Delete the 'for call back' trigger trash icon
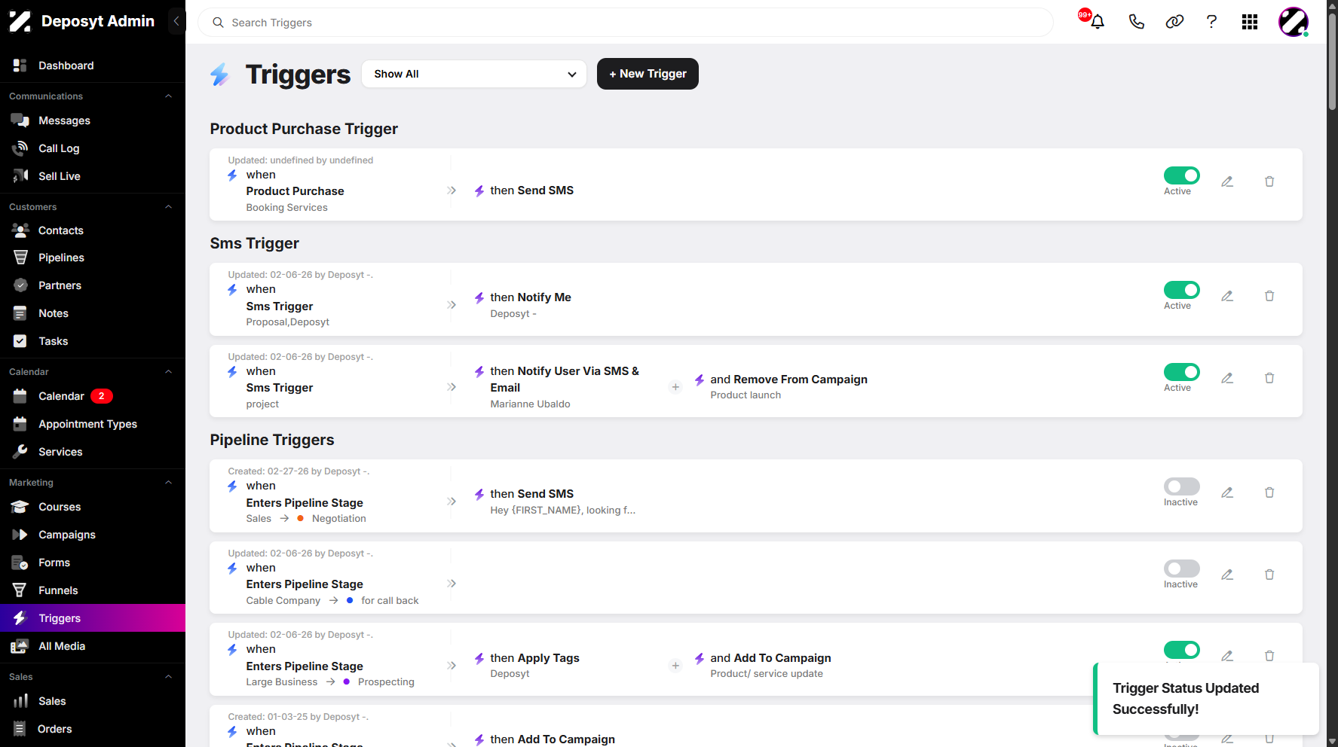Viewport: 1338px width, 747px height. (x=1269, y=575)
